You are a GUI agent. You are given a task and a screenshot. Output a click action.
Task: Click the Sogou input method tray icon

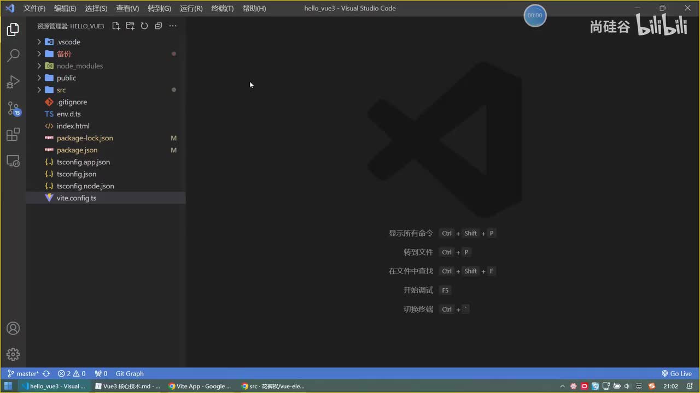coord(651,386)
